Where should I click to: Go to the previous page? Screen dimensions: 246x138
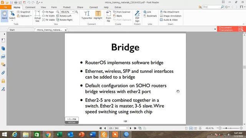click(105, 128)
